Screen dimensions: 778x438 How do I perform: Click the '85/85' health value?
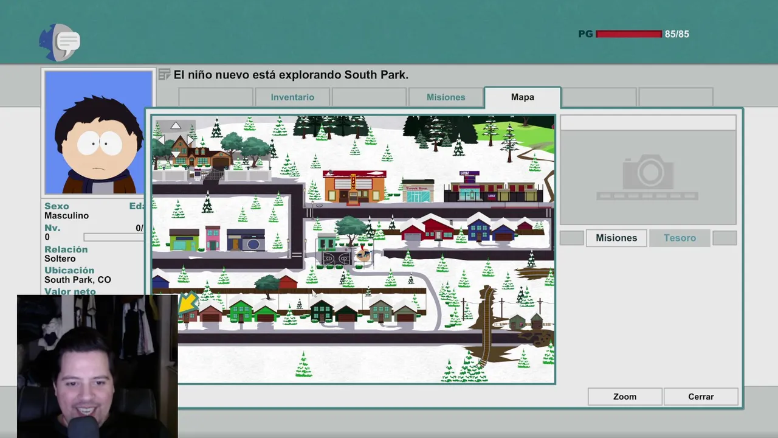coord(677,34)
